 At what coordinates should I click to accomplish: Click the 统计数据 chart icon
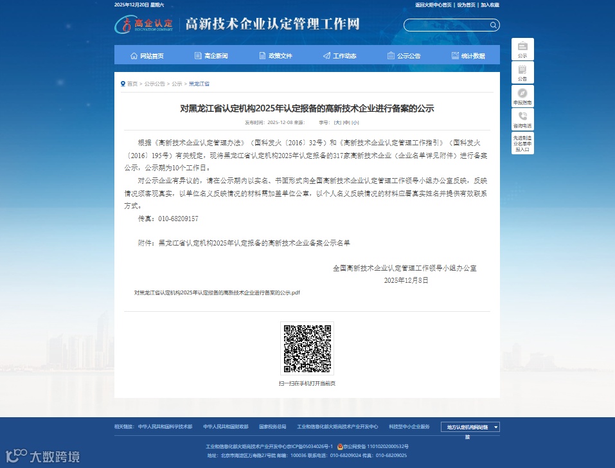pos(455,56)
